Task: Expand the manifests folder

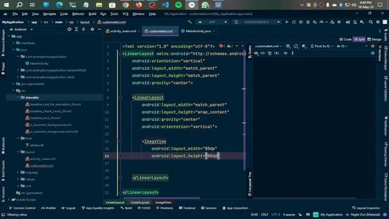Action: (13, 43)
